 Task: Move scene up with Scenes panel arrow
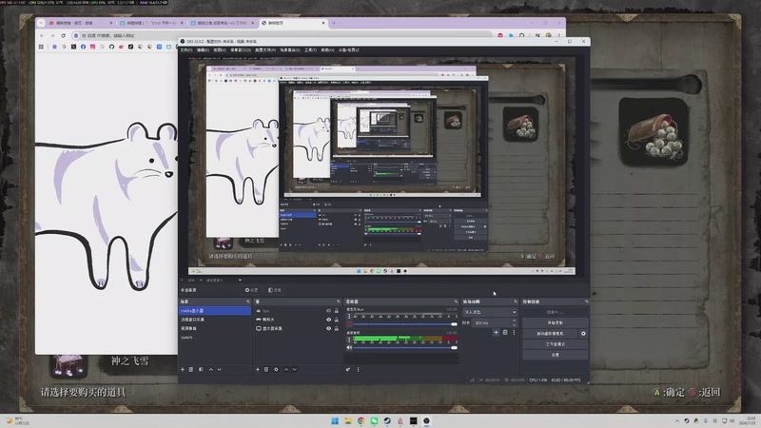[x=210, y=369]
